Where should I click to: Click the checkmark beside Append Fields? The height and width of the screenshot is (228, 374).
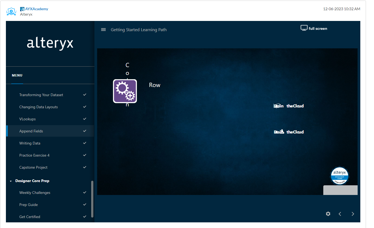pos(85,131)
